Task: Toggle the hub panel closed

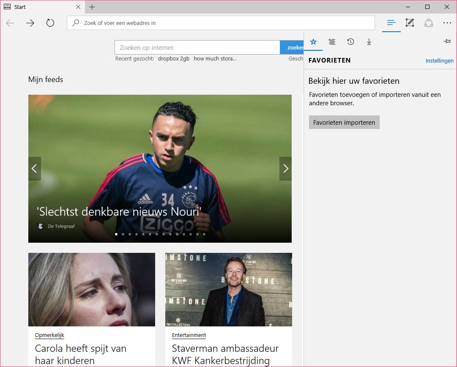Action: click(391, 23)
